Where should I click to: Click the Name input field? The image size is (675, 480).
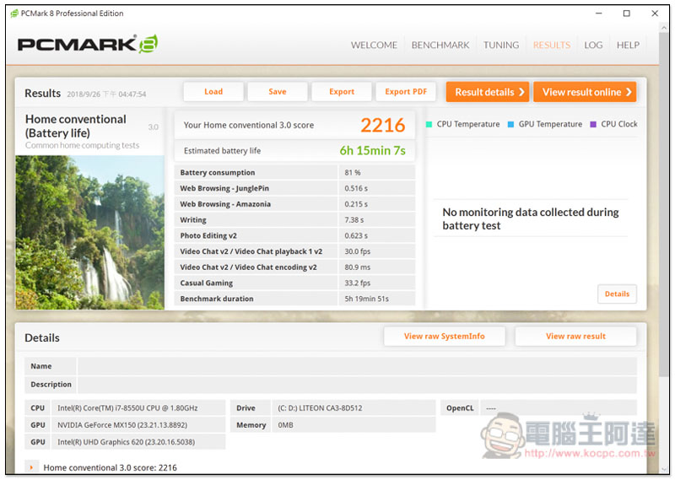(x=357, y=366)
